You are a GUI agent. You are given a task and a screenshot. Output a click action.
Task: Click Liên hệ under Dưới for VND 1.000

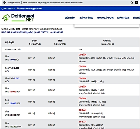(x=31, y=58)
